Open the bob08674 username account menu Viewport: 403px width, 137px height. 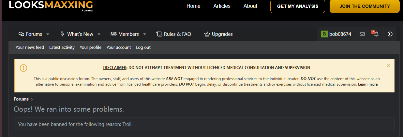pos(340,34)
